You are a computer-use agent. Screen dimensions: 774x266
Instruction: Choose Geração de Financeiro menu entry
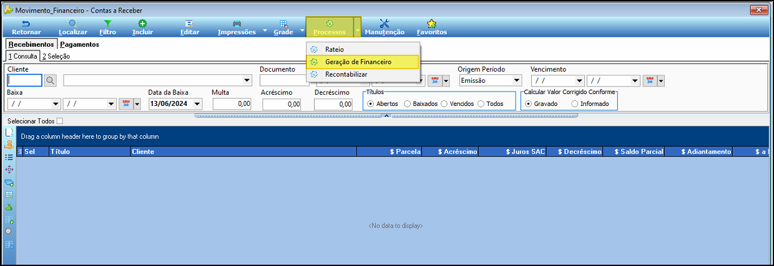pyautogui.click(x=363, y=62)
